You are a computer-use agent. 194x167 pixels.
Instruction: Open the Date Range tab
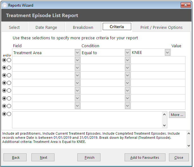point(46,27)
